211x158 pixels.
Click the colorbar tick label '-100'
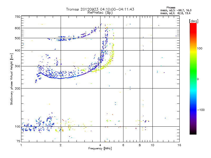coord(201,110)
